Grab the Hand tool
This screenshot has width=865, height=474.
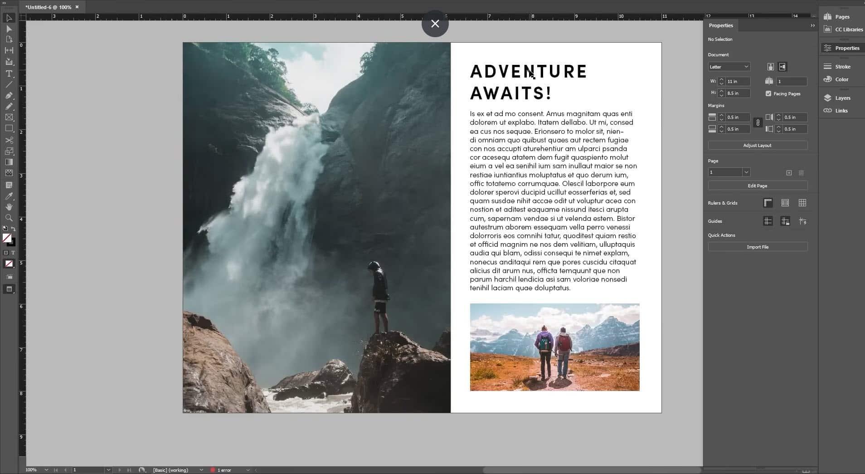(x=8, y=207)
